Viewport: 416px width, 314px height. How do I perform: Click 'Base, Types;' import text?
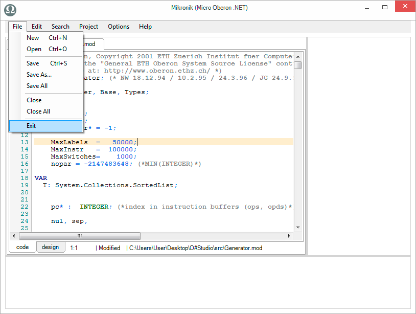point(124,92)
